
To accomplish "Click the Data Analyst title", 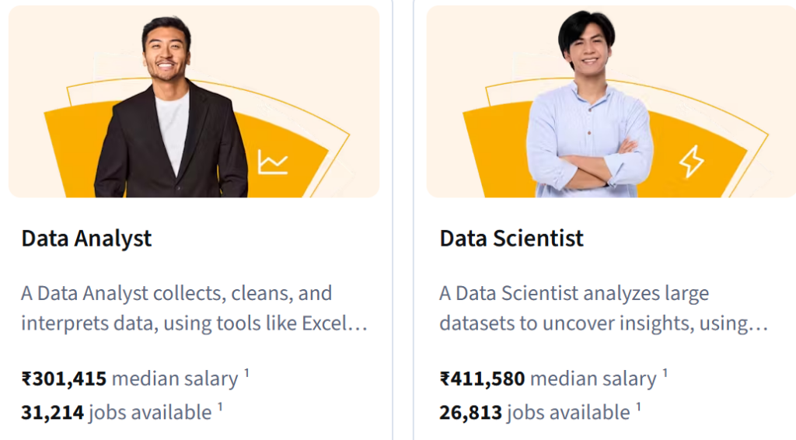I will tap(86, 238).
